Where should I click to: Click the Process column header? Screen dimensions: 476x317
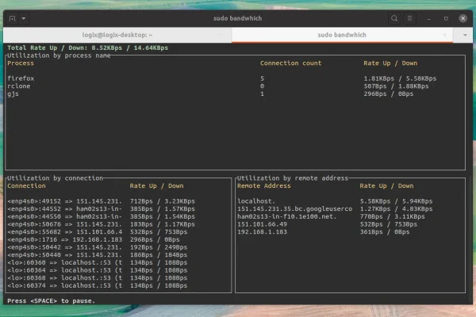coord(21,63)
